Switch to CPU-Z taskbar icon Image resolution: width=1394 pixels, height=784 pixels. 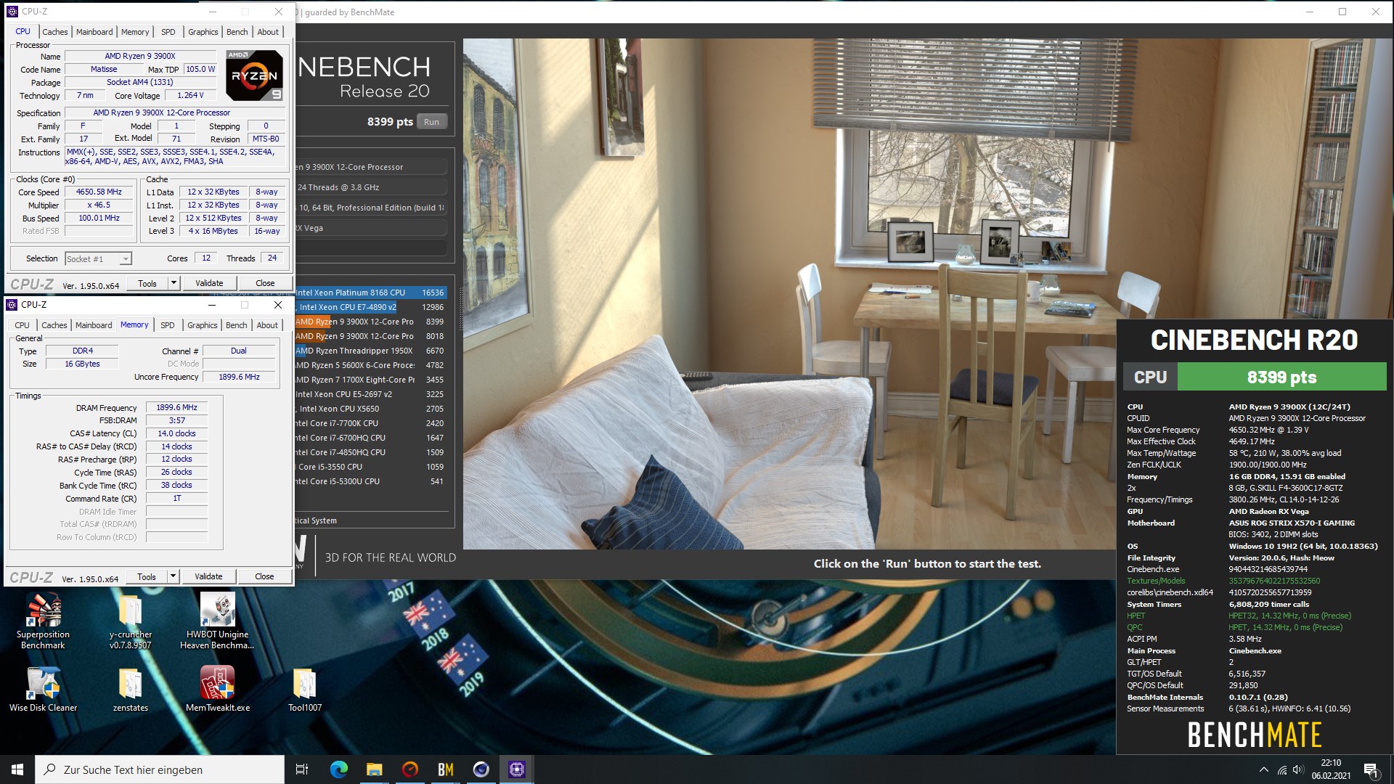click(516, 769)
